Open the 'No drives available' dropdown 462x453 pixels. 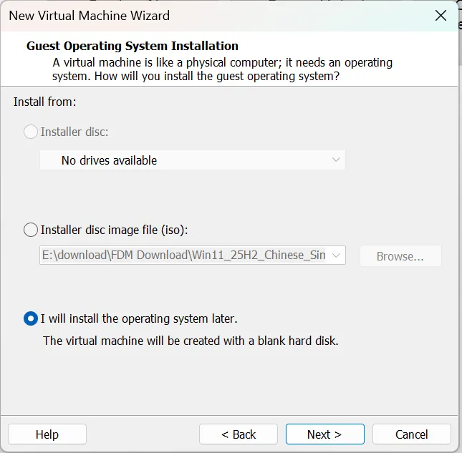tap(193, 160)
